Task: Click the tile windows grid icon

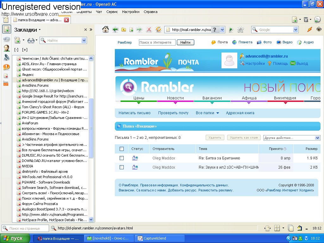Action: click(x=277, y=228)
